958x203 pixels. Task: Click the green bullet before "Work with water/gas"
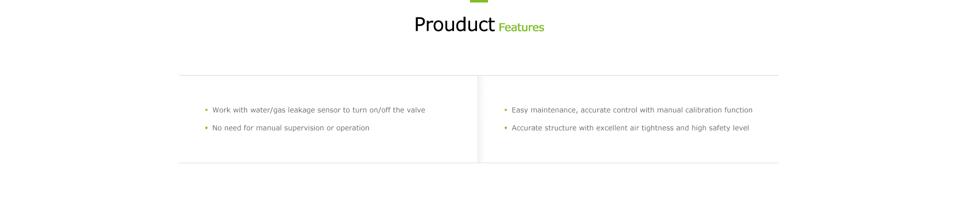click(x=206, y=110)
